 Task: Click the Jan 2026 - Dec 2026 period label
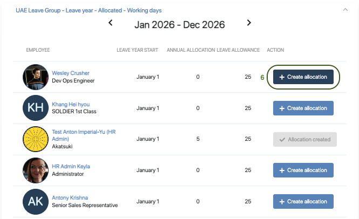(x=179, y=24)
